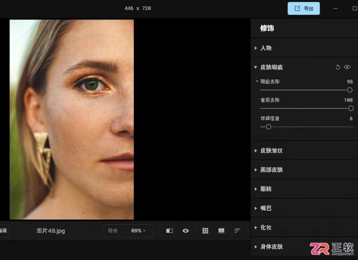This screenshot has height=260, width=358.
Task: Click the 雀斑去除 value 100
Action: click(348, 100)
